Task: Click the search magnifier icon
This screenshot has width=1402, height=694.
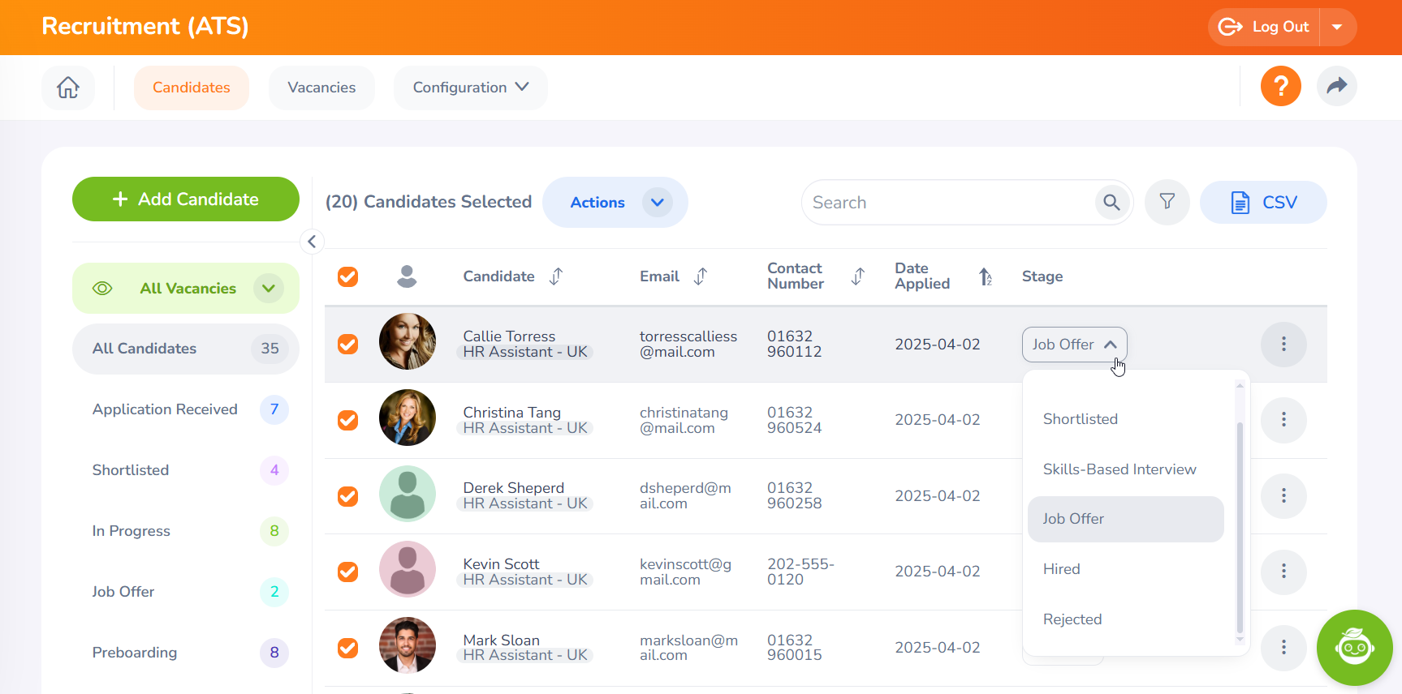Action: 1111,203
